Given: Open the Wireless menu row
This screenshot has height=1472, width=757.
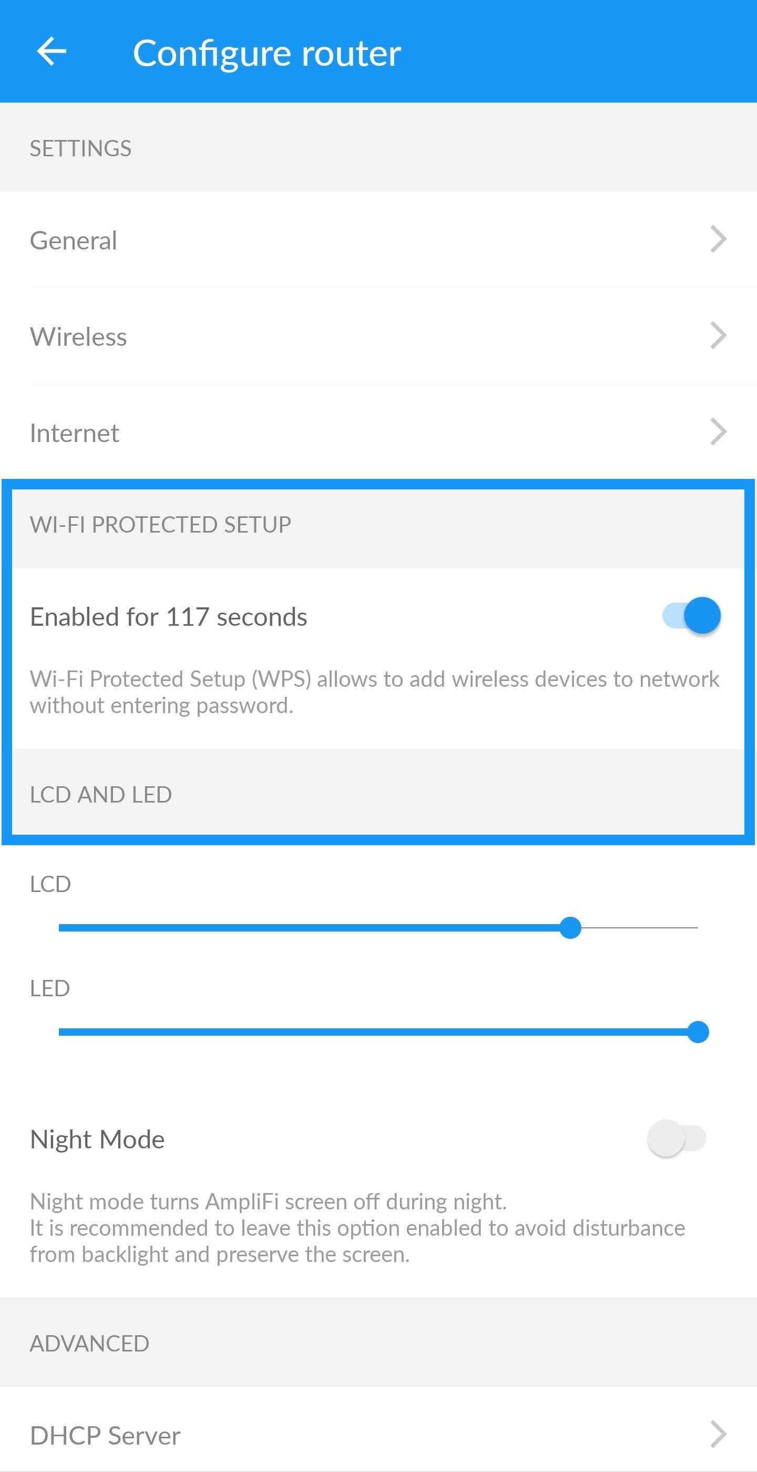Looking at the screenshot, I should point(378,335).
